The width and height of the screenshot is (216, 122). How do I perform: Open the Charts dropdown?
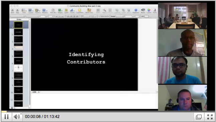click(72, 11)
